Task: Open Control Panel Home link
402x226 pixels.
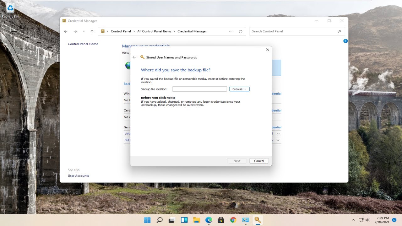Action: pyautogui.click(x=83, y=44)
